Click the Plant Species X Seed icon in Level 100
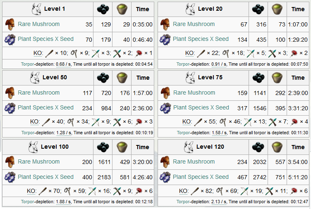 coord(10,177)
